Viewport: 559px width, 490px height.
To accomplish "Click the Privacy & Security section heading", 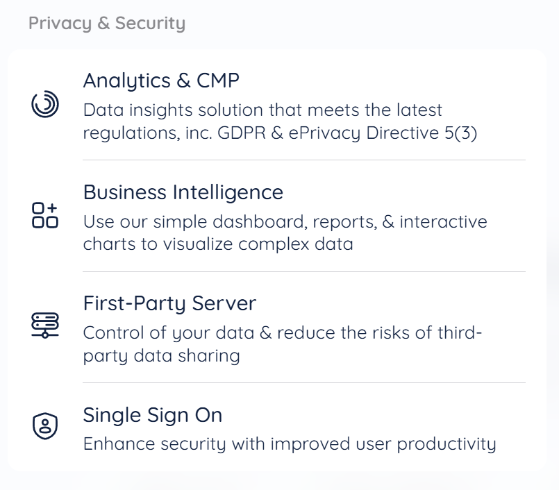I will coord(107,24).
